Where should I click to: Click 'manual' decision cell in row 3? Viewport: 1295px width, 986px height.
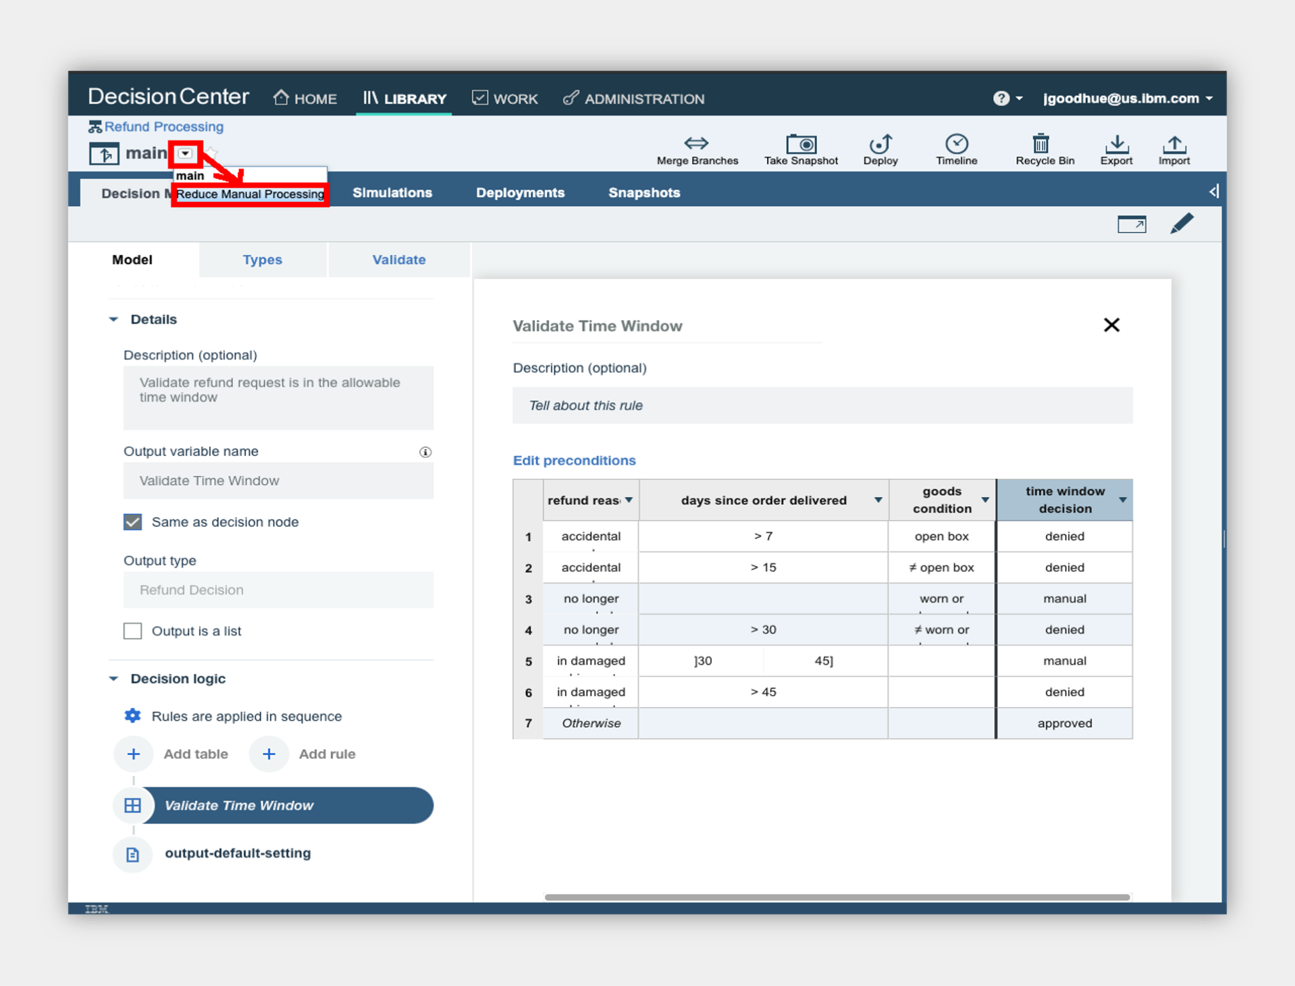click(x=1064, y=598)
